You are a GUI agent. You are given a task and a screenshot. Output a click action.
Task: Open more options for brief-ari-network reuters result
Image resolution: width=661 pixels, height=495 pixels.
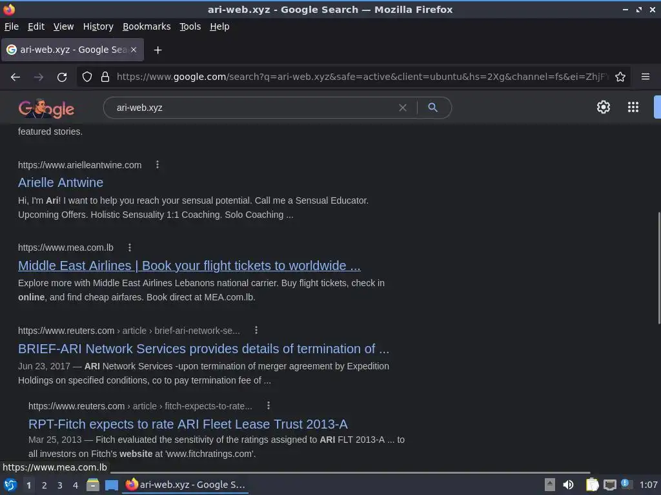pyautogui.click(x=256, y=331)
